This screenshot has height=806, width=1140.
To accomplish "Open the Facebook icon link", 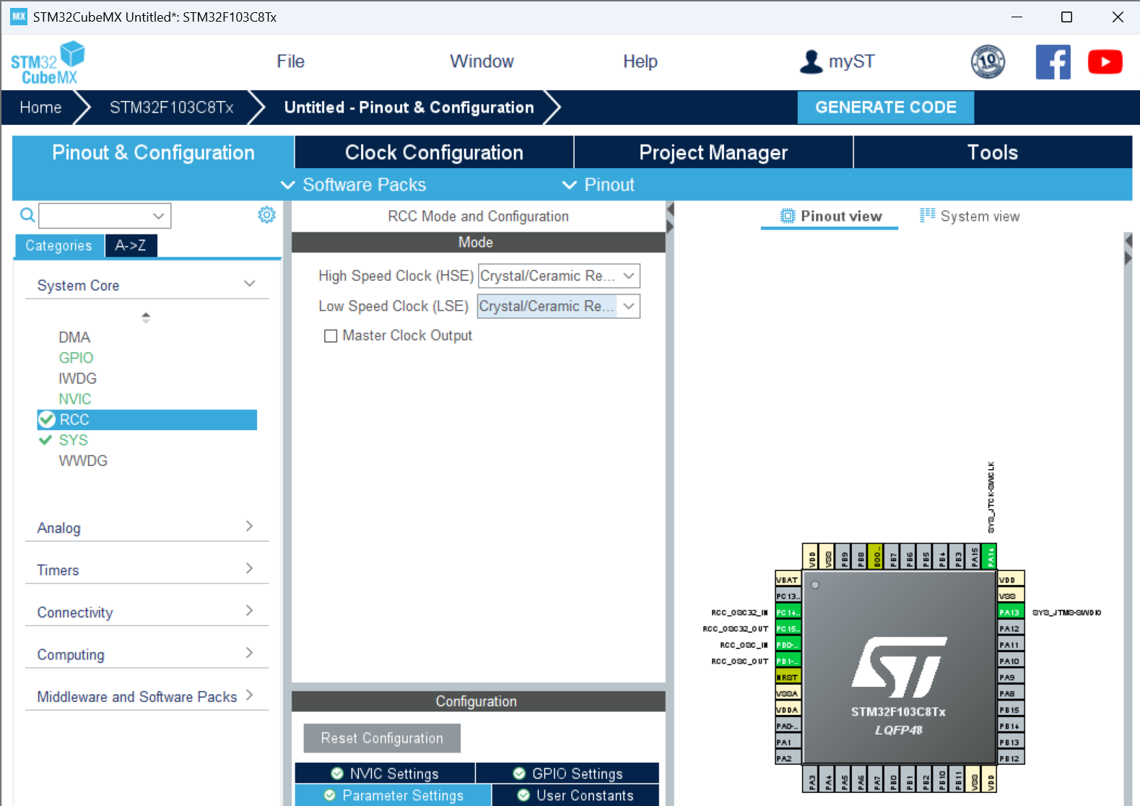I will (1053, 62).
